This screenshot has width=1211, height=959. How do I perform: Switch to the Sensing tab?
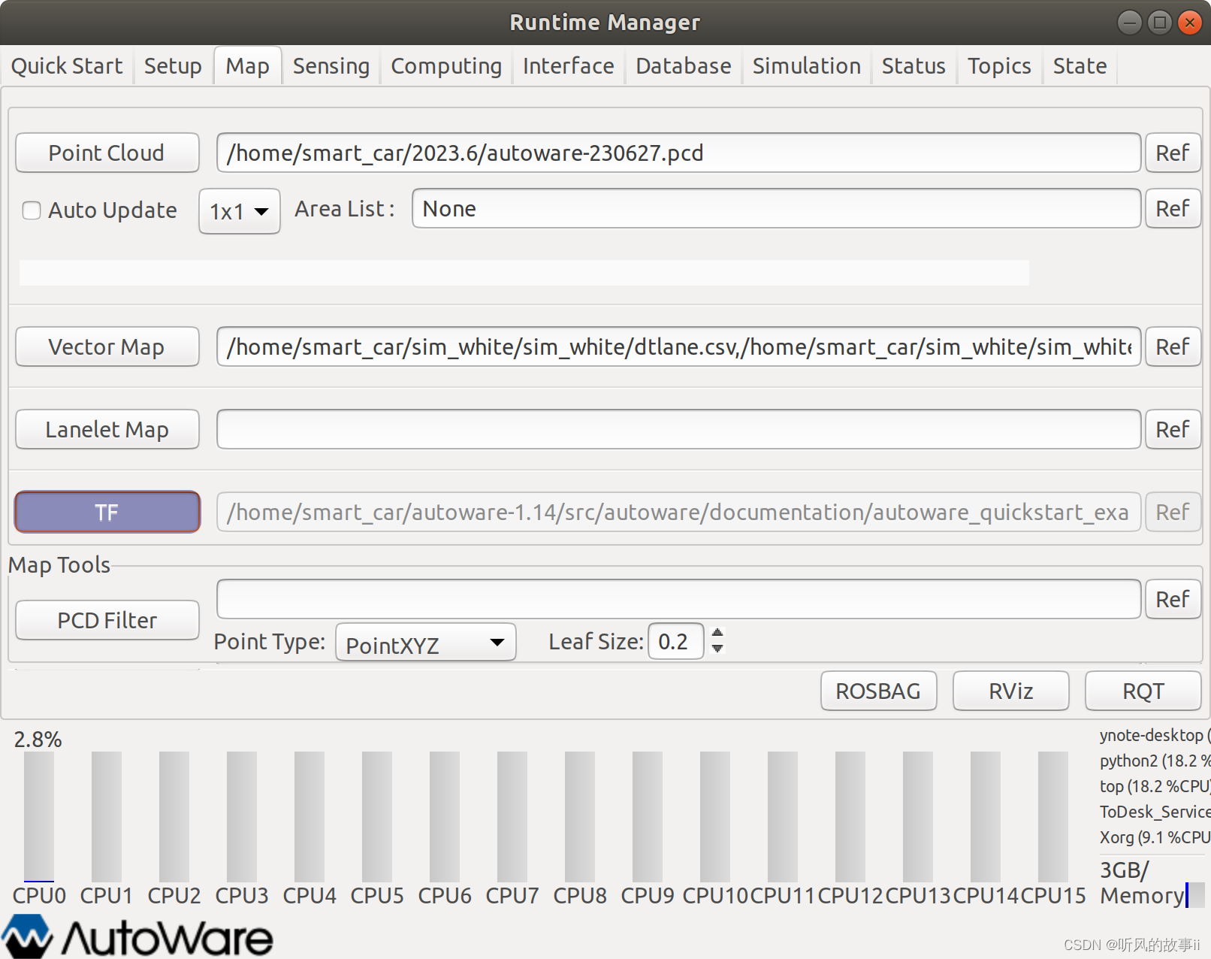click(331, 65)
